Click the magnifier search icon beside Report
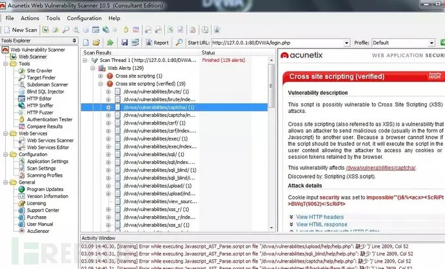This screenshot has width=445, height=269. [179, 43]
